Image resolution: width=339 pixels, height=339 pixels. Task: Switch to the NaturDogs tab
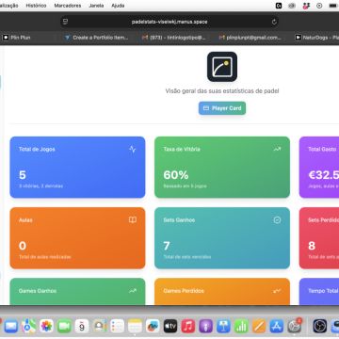tap(317, 38)
